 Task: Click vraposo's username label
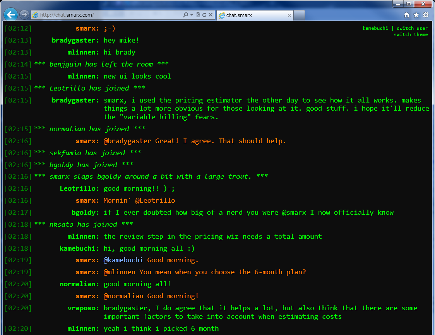(x=83, y=308)
